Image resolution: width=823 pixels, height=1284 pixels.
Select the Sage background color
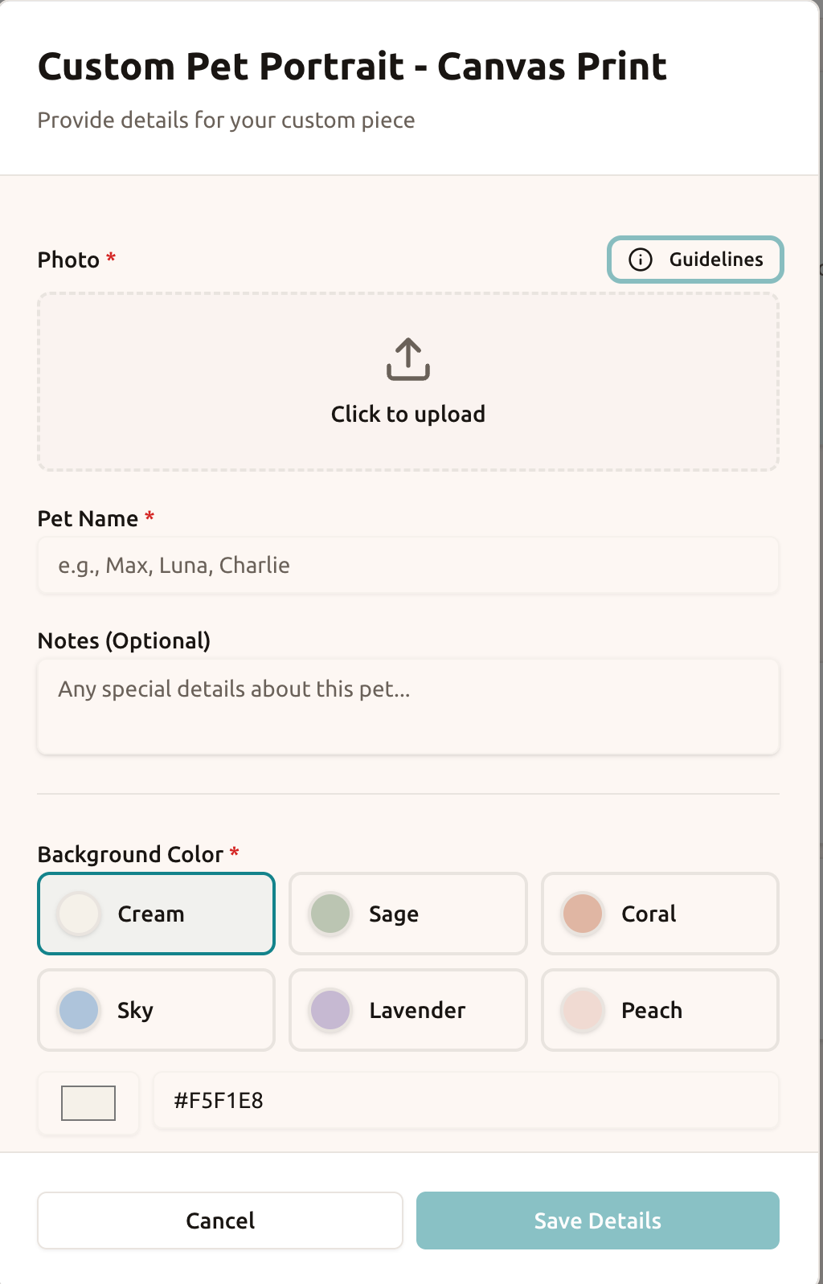click(407, 914)
